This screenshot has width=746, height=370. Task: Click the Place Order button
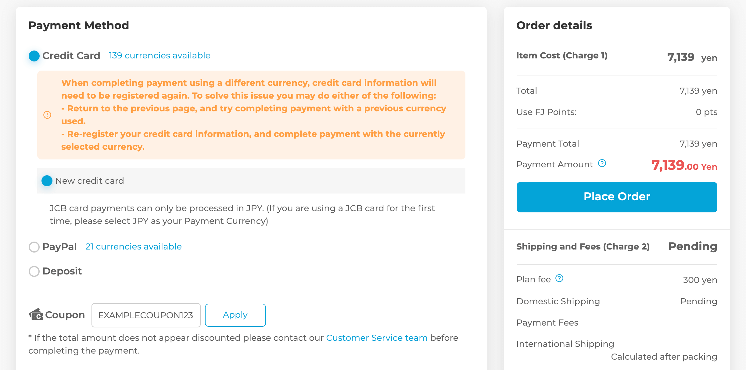617,197
